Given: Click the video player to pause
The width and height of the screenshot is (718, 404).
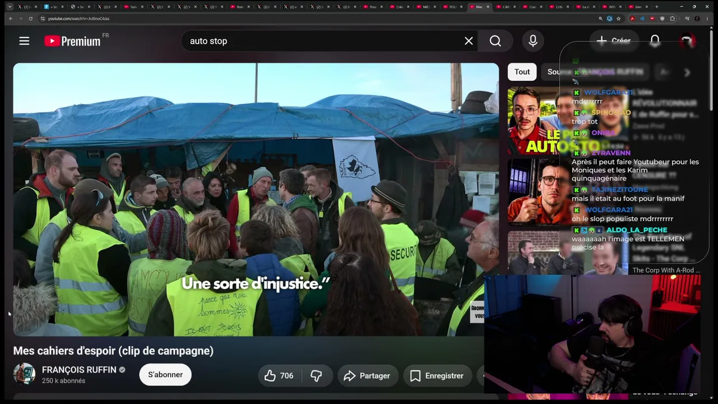Looking at the screenshot, I should click(256, 200).
